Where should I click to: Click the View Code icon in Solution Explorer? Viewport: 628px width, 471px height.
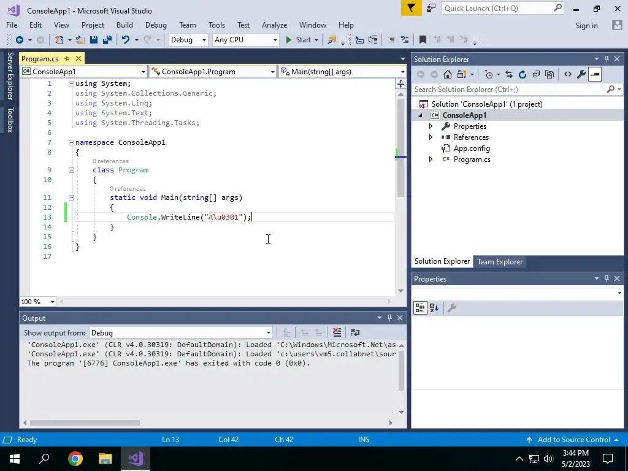point(567,74)
